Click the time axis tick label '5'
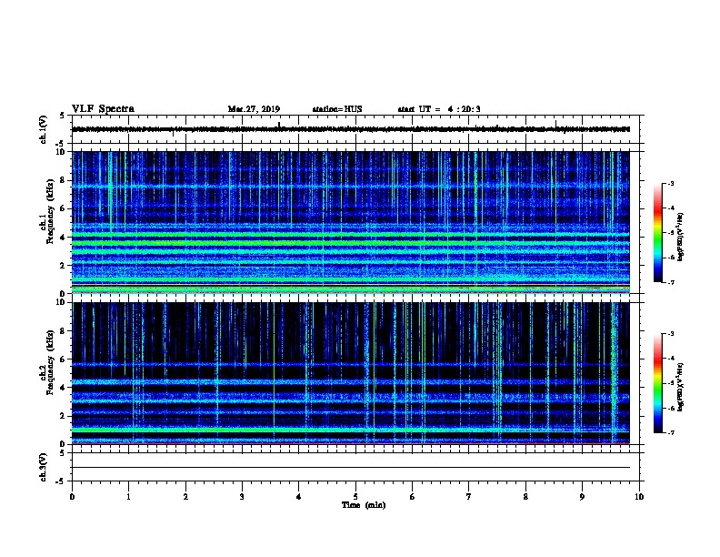The image size is (720, 557). coord(355,496)
